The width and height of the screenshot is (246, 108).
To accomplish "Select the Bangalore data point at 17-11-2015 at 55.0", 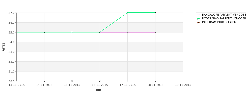I will tap(128, 32).
